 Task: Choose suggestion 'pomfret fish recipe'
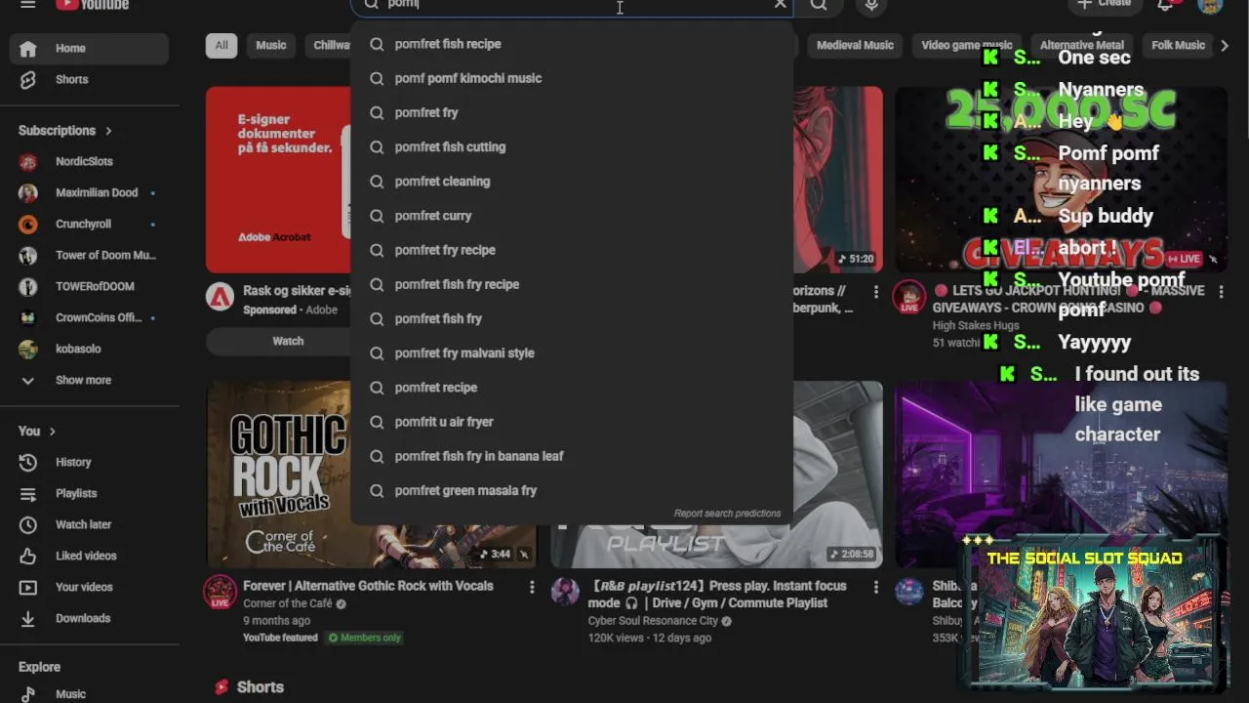572,44
